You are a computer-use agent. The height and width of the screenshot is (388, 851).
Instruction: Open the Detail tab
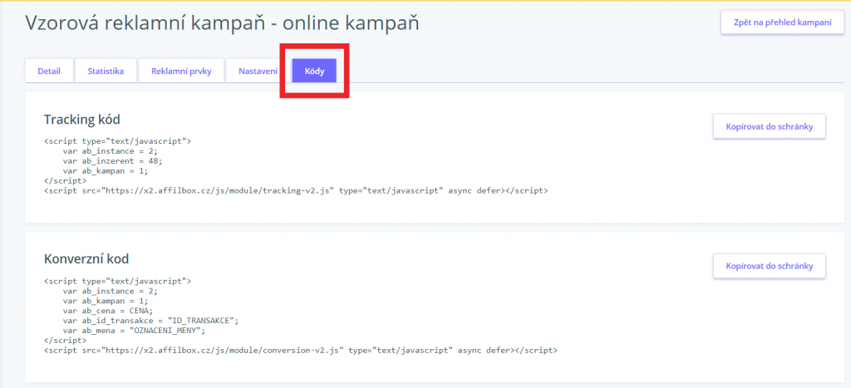(x=49, y=71)
